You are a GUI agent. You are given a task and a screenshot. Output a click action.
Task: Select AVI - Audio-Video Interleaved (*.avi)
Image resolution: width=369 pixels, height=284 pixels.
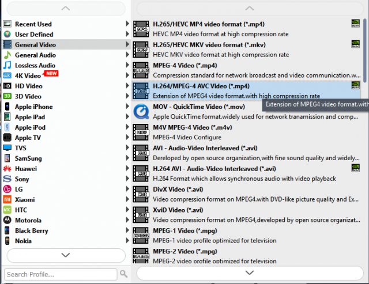[246, 153]
